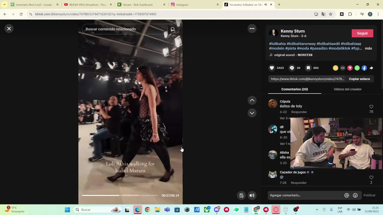Click the Publicar comment button
This screenshot has width=383, height=215.
(x=369, y=195)
